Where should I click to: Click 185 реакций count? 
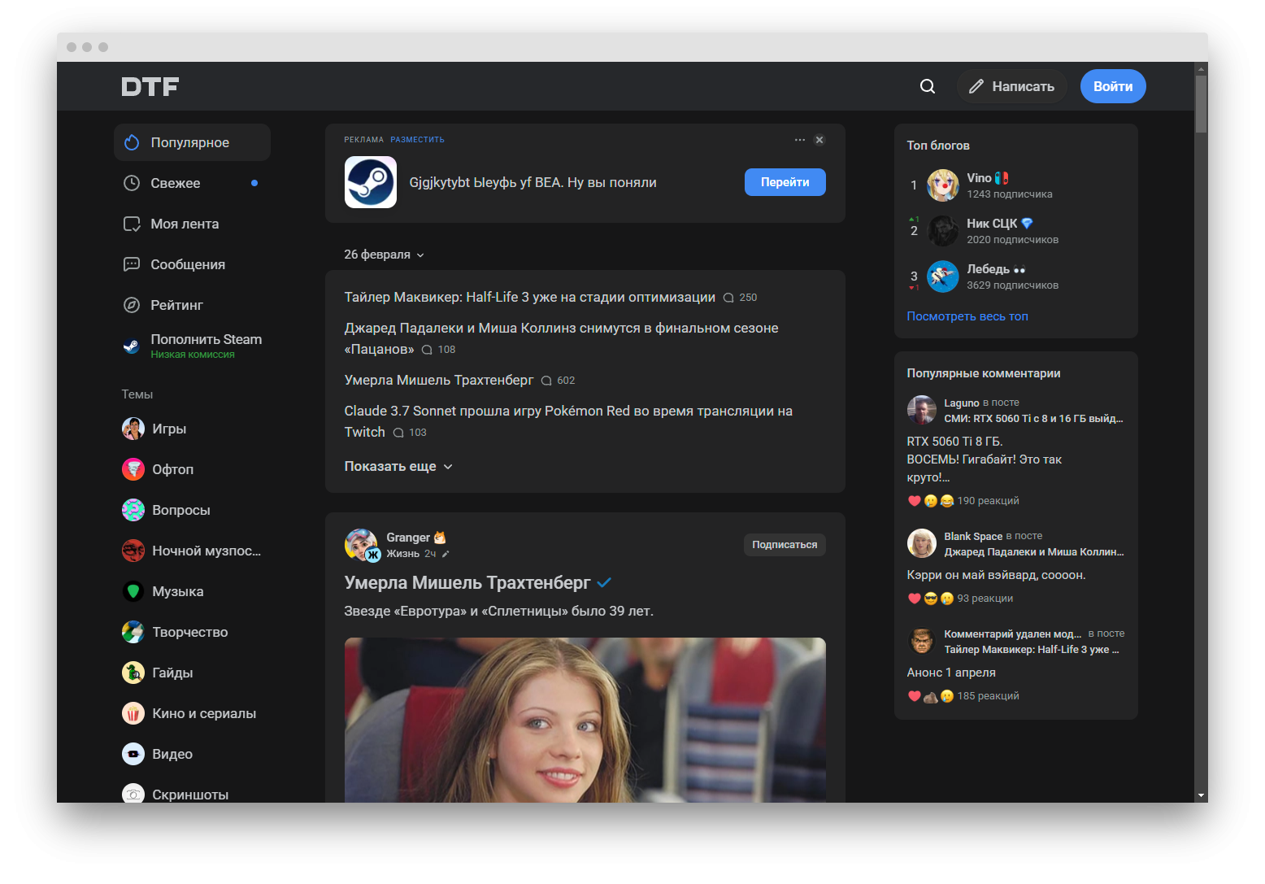click(988, 696)
